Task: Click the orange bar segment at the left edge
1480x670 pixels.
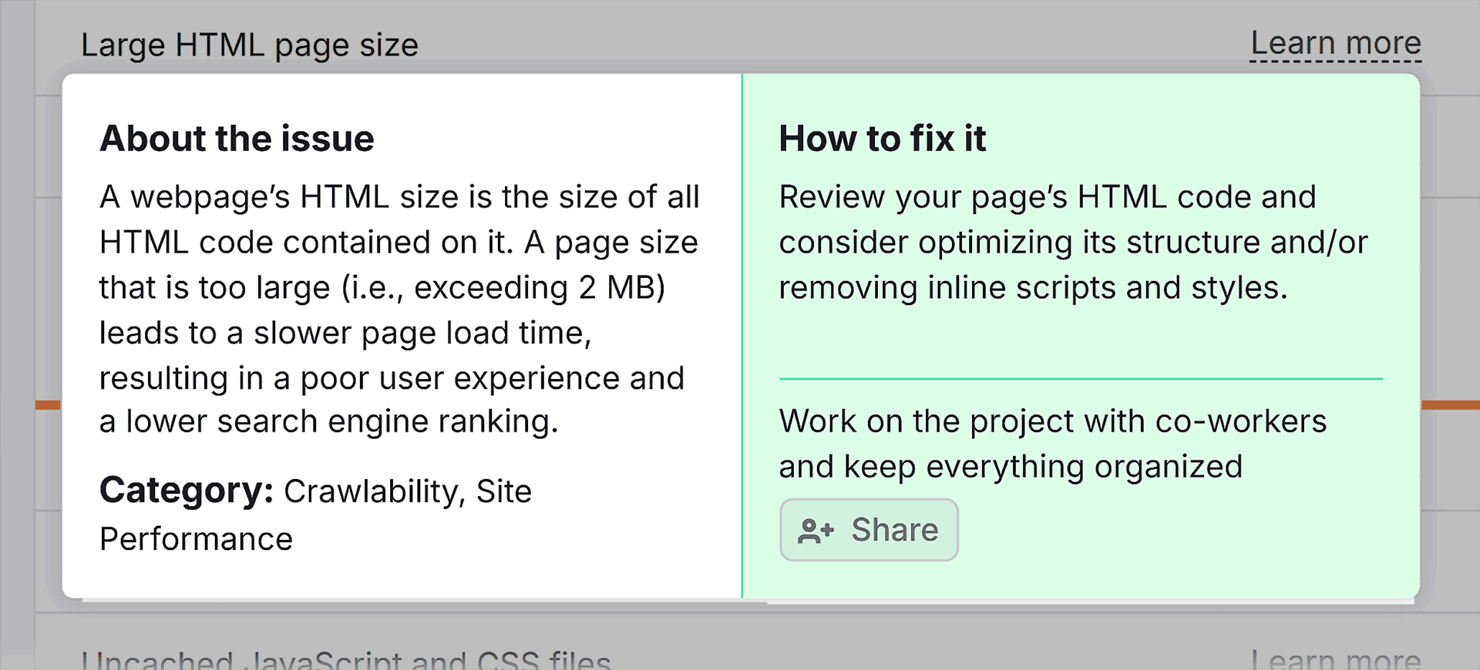Action: click(48, 404)
